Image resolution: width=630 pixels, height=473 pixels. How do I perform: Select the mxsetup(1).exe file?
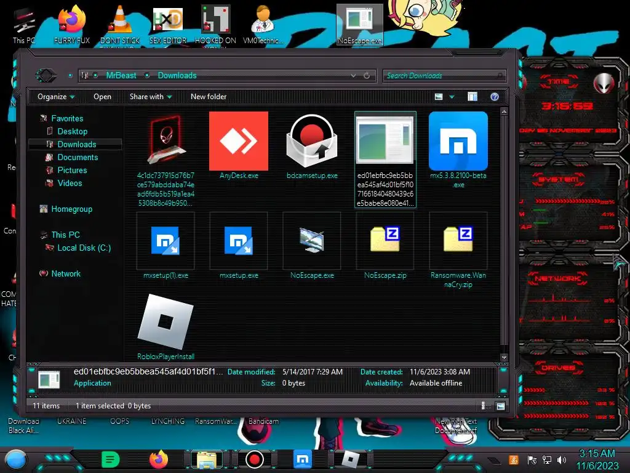[165, 241]
